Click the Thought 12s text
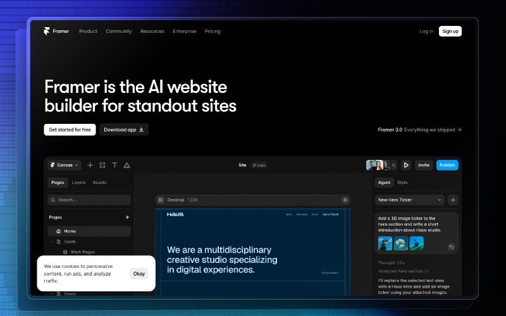The width and height of the screenshot is (506, 316). coord(391,263)
